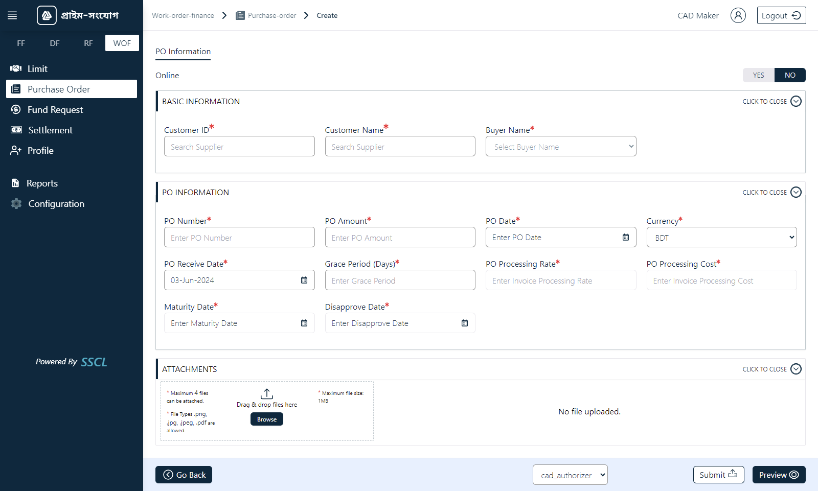Switch to the RF tab

pos(88,43)
